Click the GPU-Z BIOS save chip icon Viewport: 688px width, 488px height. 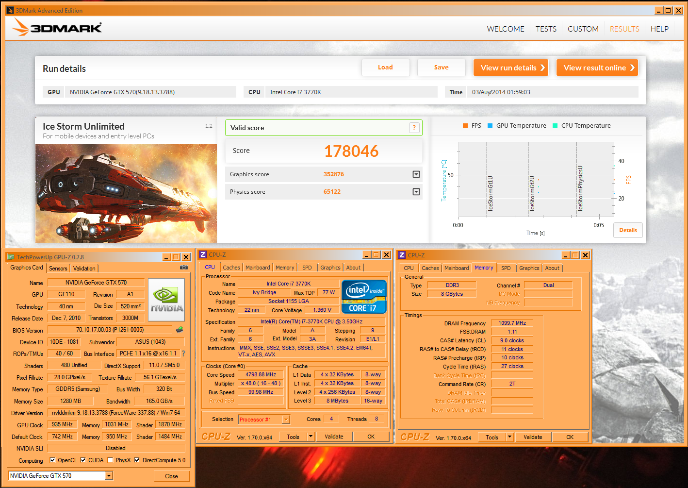[x=180, y=330]
